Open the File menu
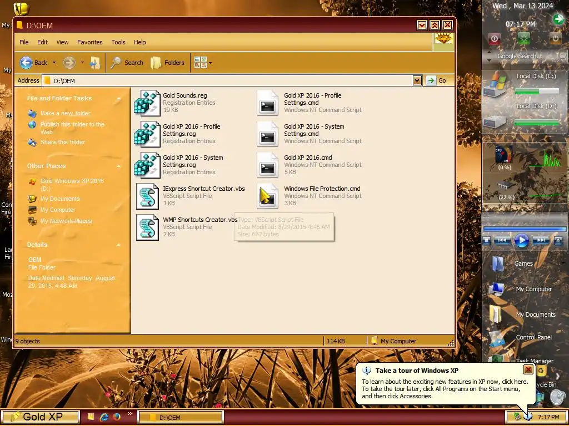This screenshot has width=569, height=426. point(24,42)
